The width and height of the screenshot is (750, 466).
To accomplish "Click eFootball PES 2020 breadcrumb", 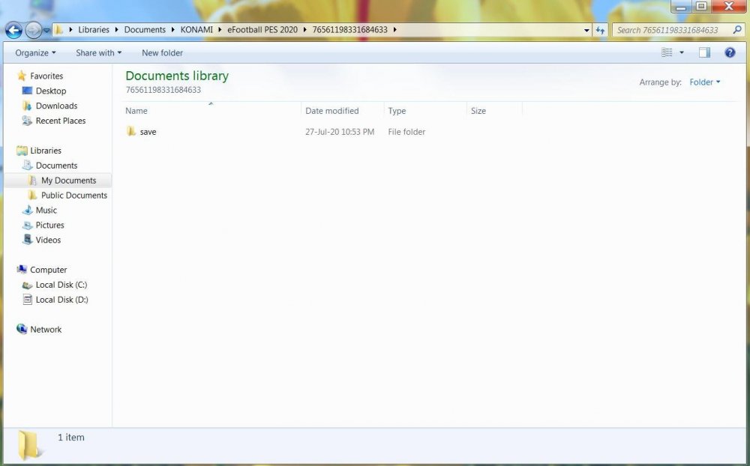I will (262, 30).
